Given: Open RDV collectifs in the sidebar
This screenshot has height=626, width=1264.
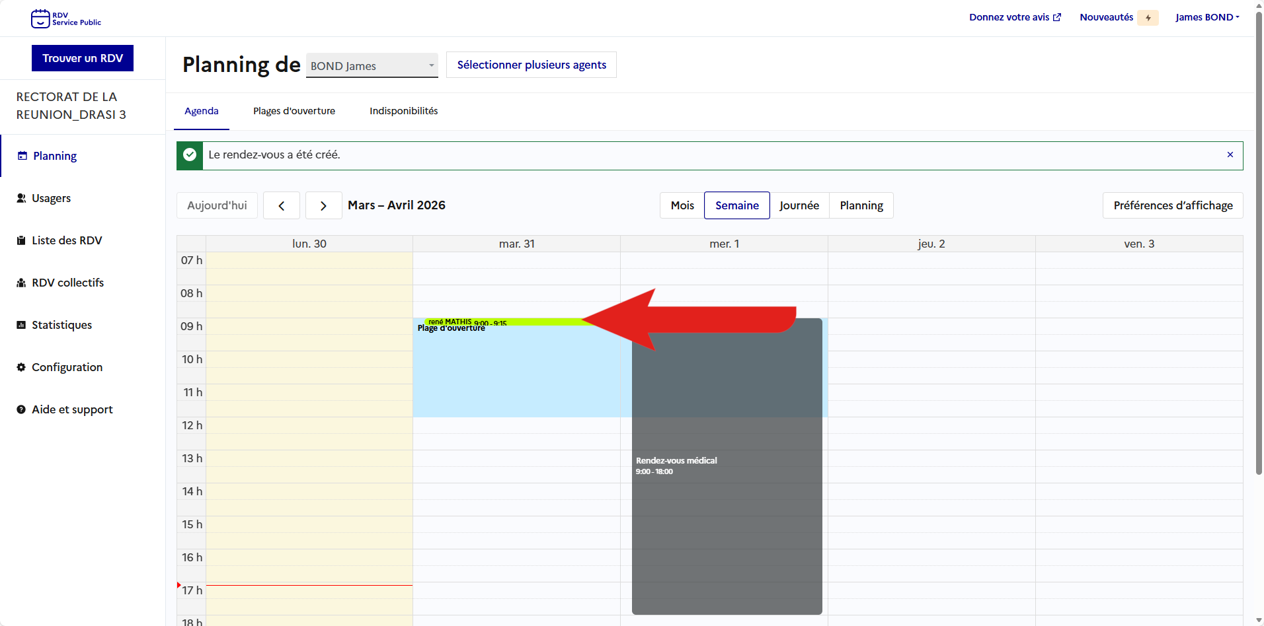Looking at the screenshot, I should pyautogui.click(x=67, y=283).
